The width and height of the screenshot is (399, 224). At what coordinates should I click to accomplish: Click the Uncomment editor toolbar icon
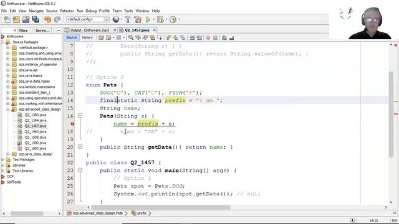coord(231,37)
